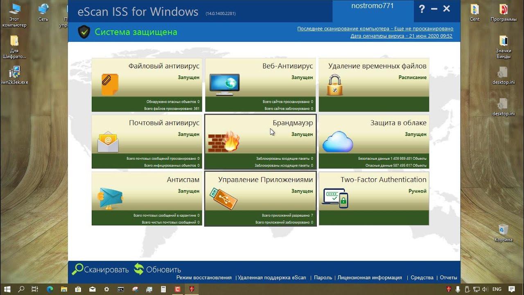Open the Файловый антивирус title

[x=164, y=66]
